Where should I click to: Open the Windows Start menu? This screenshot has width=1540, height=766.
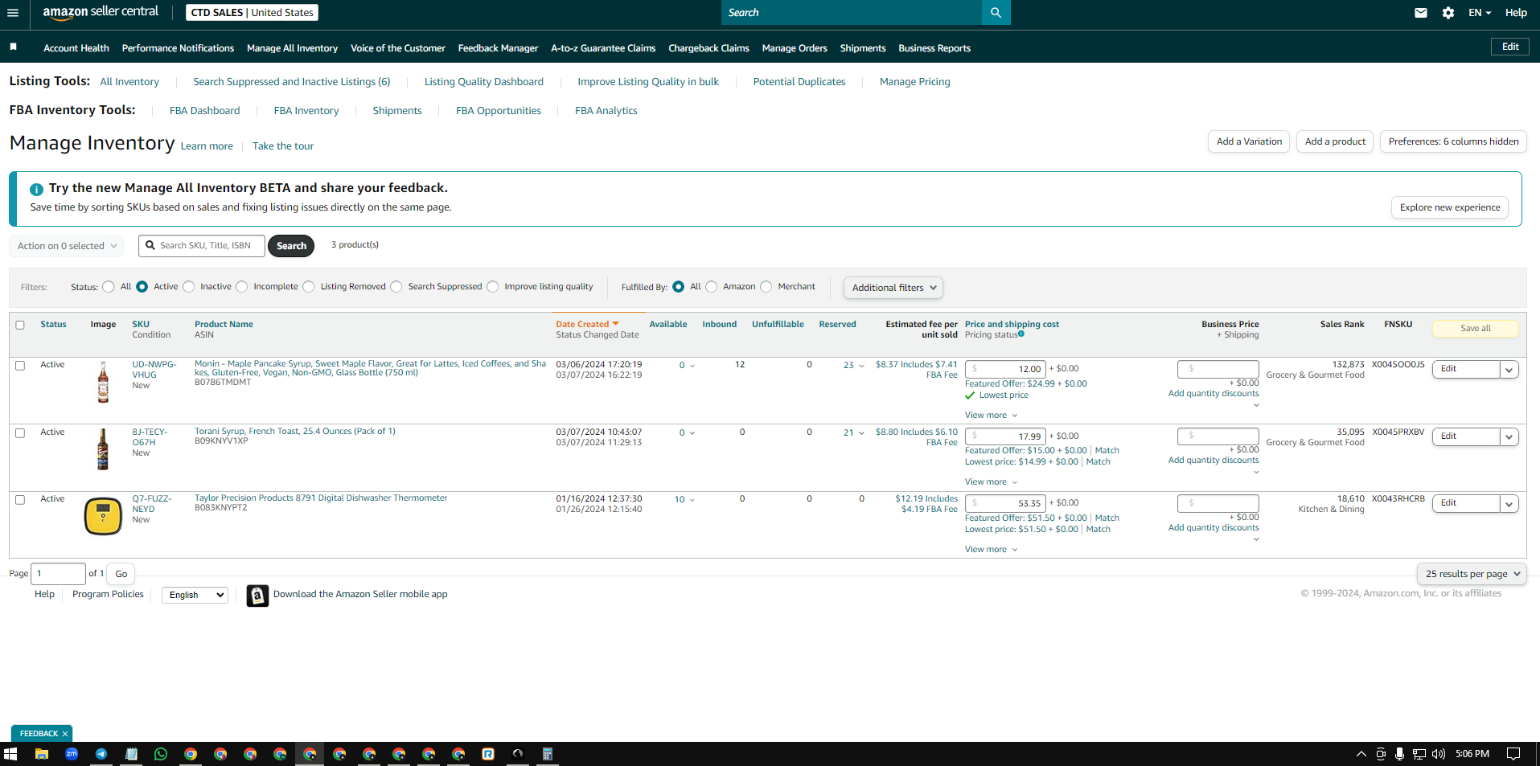[10, 754]
